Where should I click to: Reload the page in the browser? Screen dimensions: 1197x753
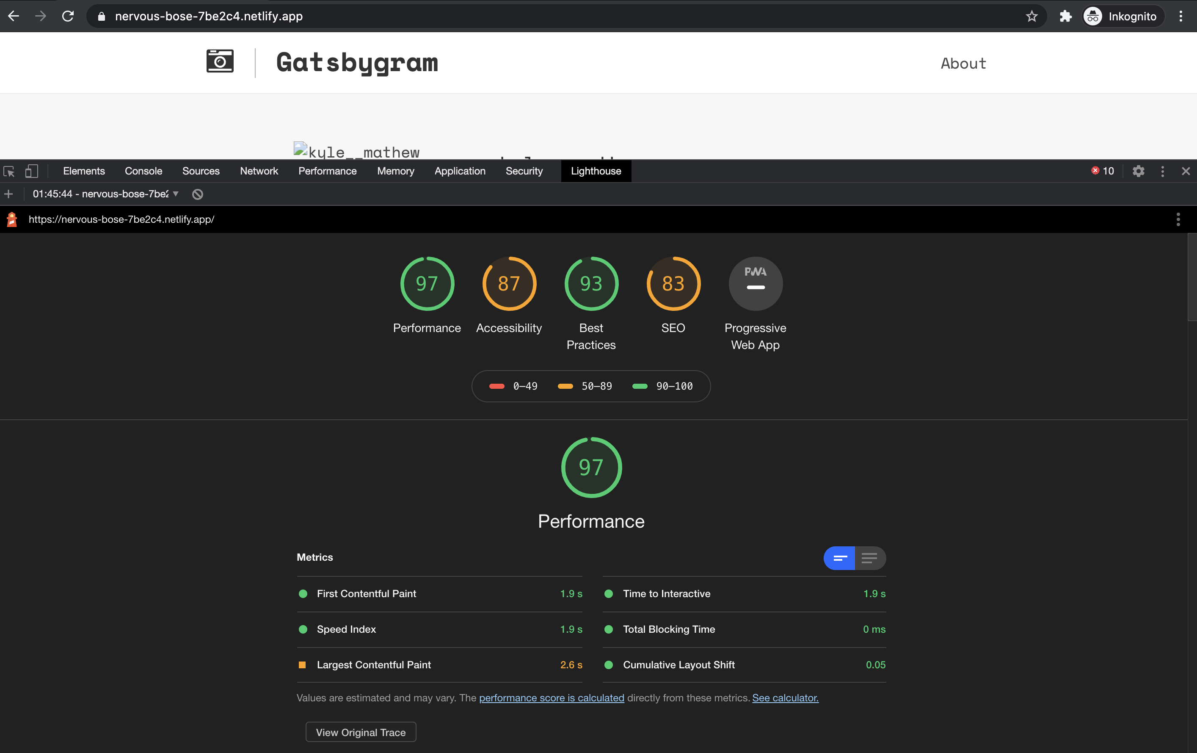click(68, 16)
